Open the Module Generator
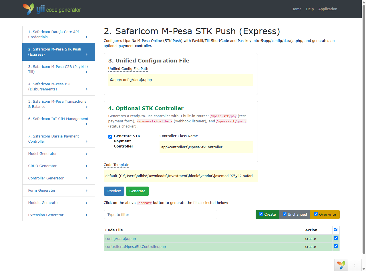 pyautogui.click(x=59, y=203)
